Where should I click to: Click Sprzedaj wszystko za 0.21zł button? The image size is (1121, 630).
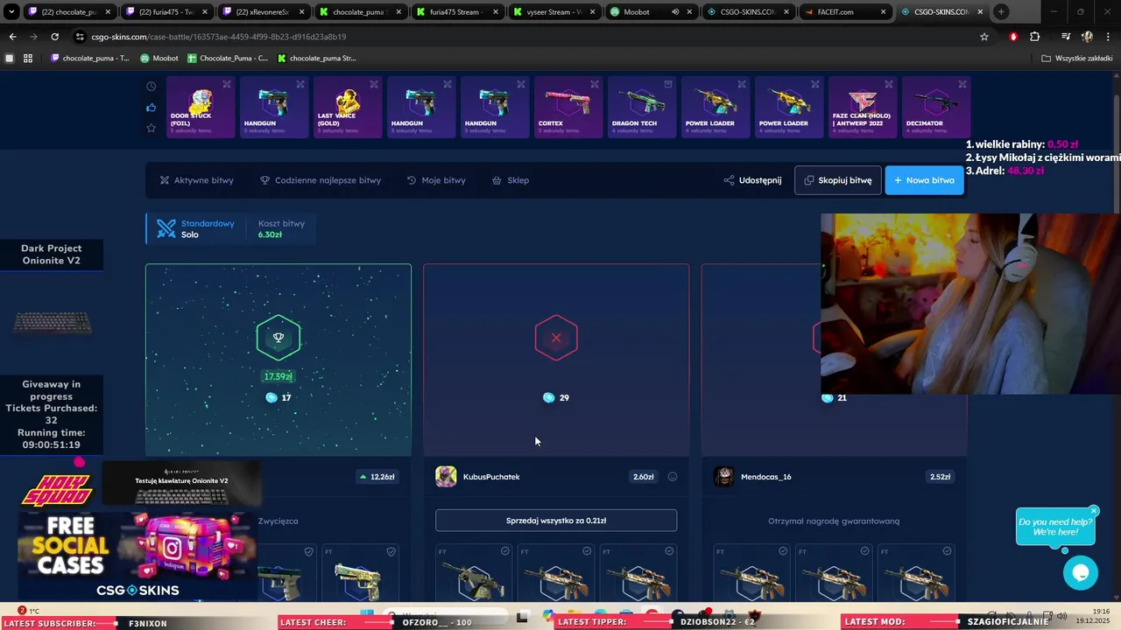pyautogui.click(x=556, y=521)
